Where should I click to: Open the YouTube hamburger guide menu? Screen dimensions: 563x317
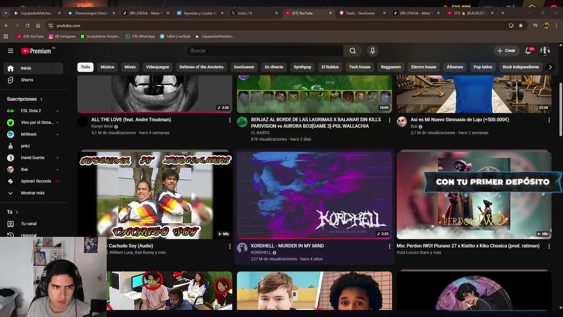(11, 51)
